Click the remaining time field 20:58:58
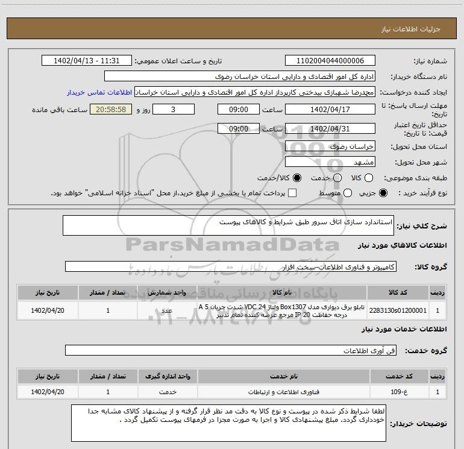The height and width of the screenshot is (449, 464). click(x=111, y=109)
